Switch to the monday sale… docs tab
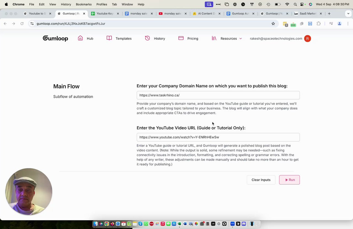This screenshot has width=353, height=229. (x=139, y=14)
